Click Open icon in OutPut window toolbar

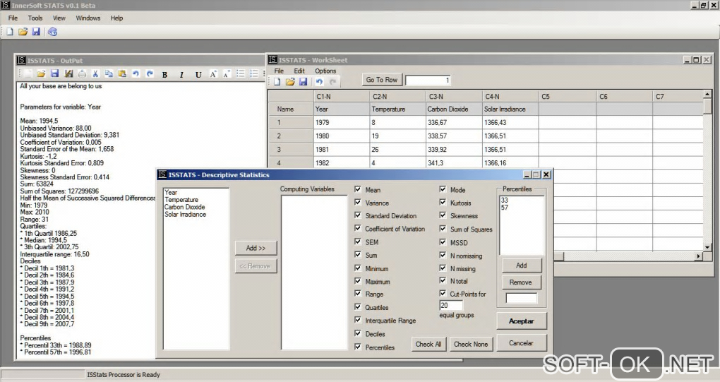pyautogui.click(x=41, y=73)
